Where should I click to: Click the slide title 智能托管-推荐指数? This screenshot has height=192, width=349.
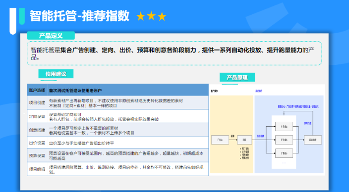(79, 16)
